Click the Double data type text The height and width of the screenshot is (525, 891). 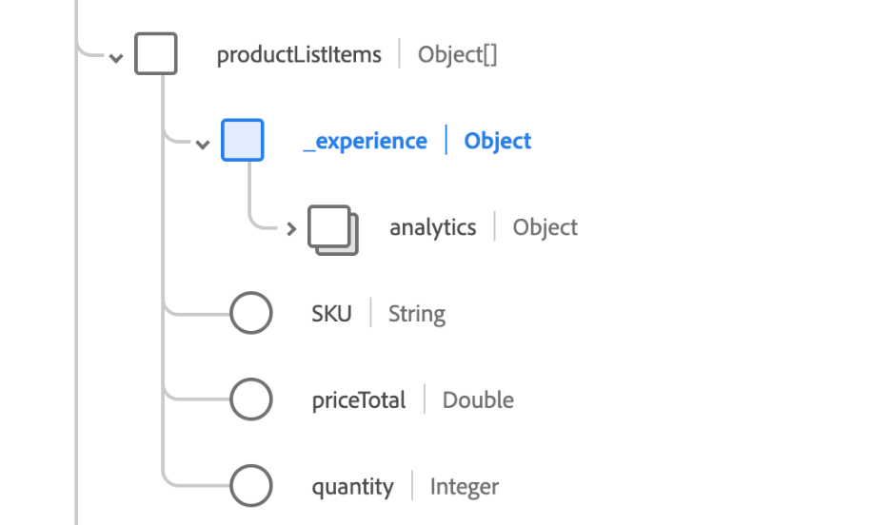click(478, 400)
